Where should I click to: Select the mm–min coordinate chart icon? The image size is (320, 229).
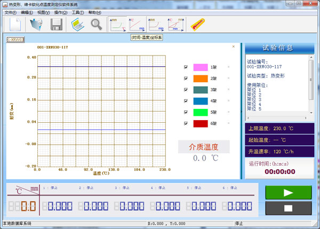(156, 24)
